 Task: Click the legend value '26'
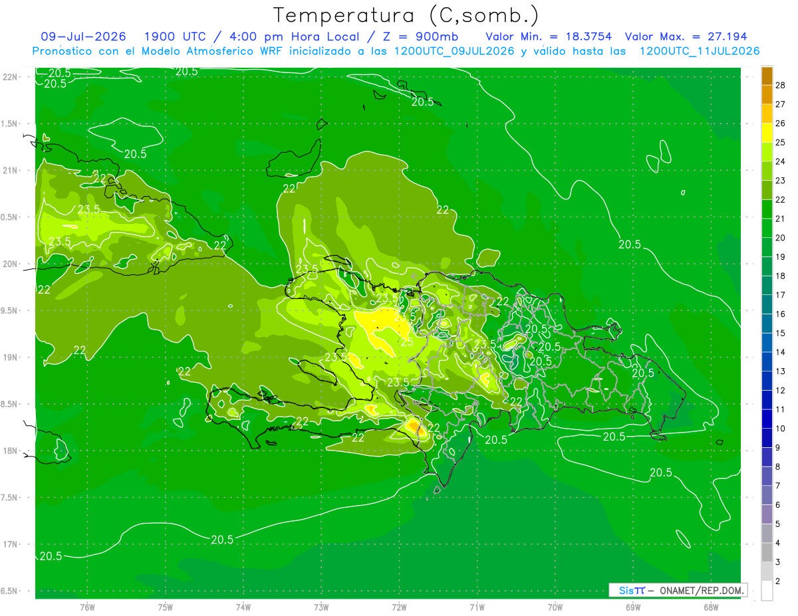[781, 124]
